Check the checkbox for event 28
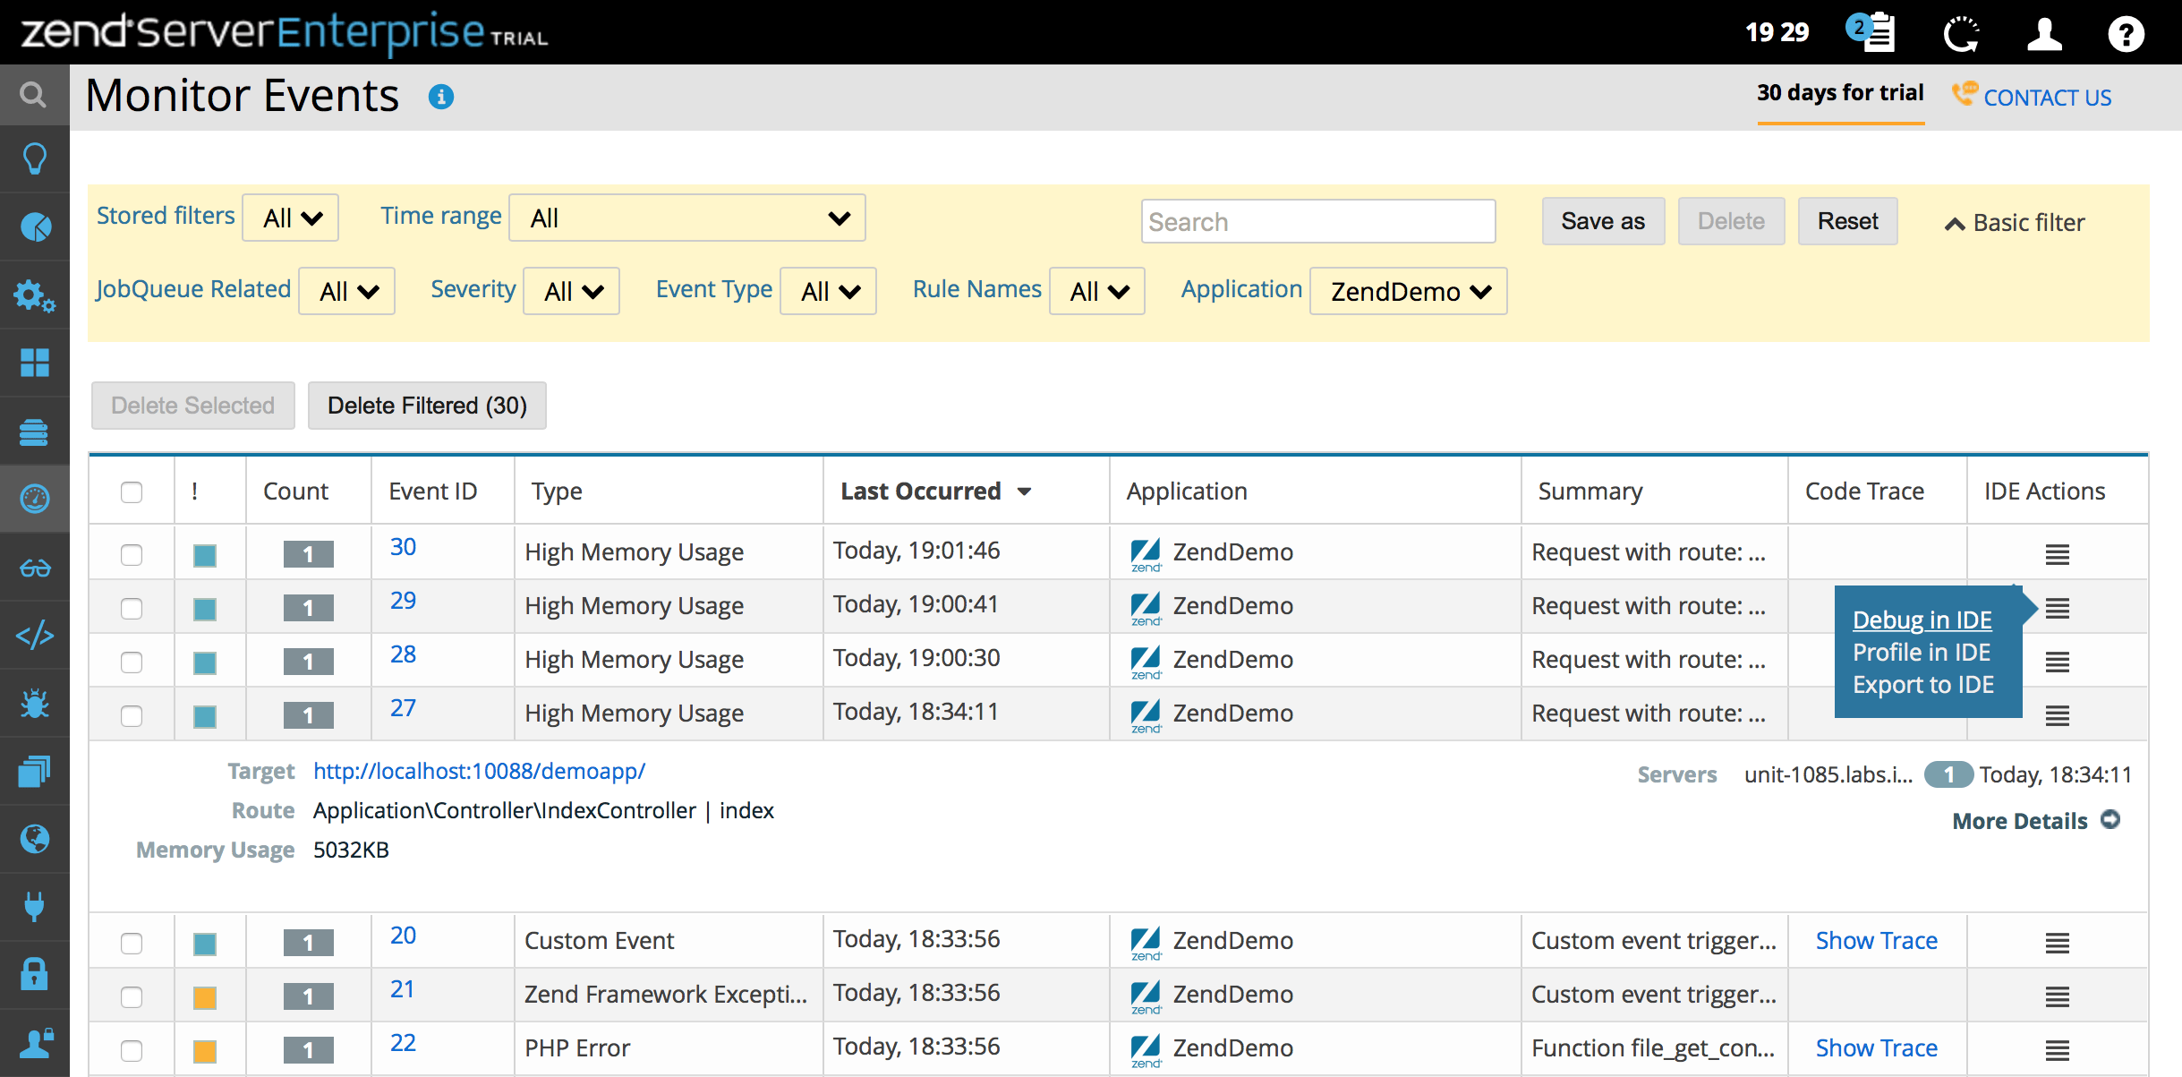This screenshot has width=2182, height=1077. point(132,662)
